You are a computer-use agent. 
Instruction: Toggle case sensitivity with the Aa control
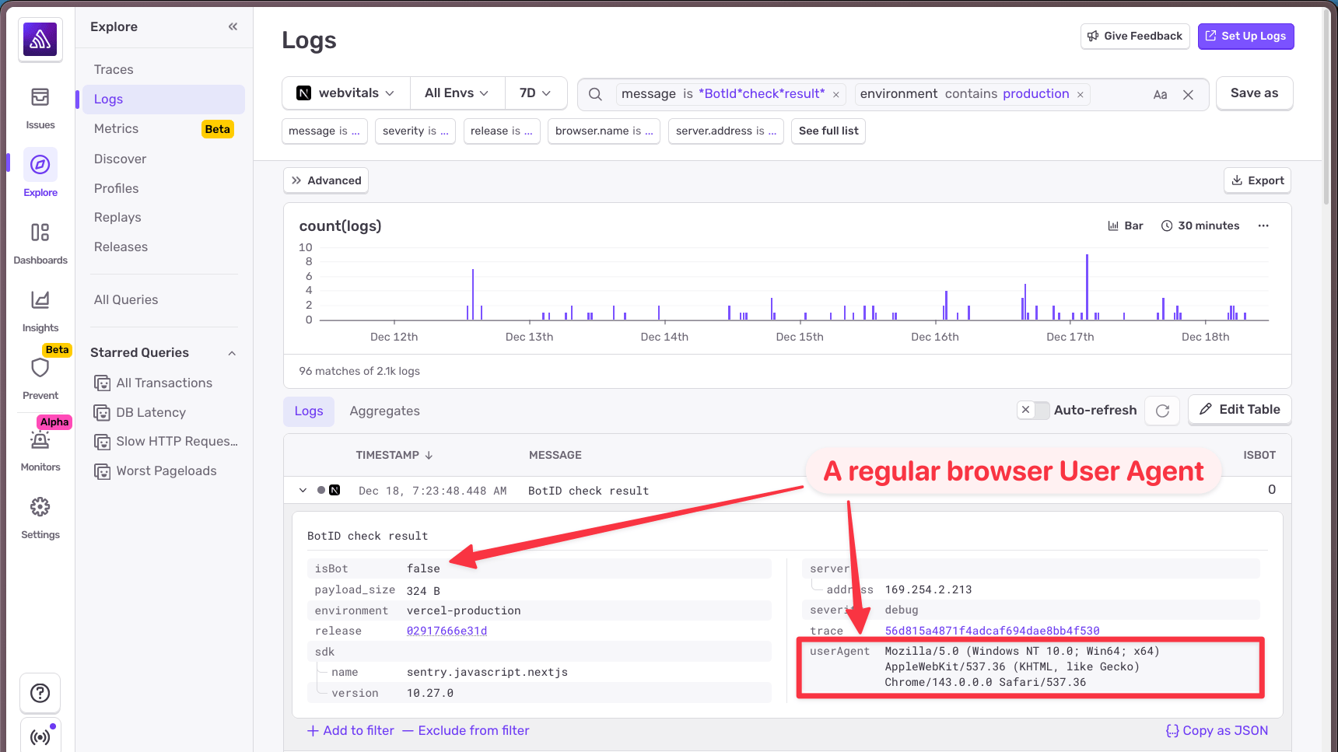click(1160, 93)
